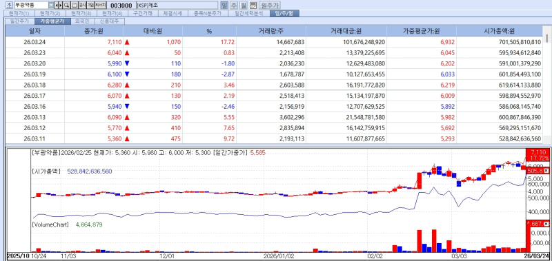Viewport: 552px width, 261px height.
Task: Click the 리서치 research icon
Action: 100,6
